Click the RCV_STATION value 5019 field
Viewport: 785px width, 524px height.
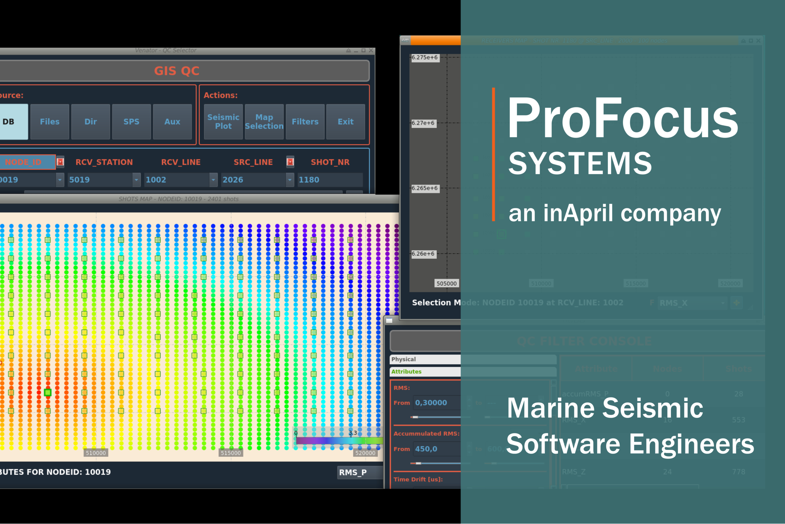tap(100, 180)
